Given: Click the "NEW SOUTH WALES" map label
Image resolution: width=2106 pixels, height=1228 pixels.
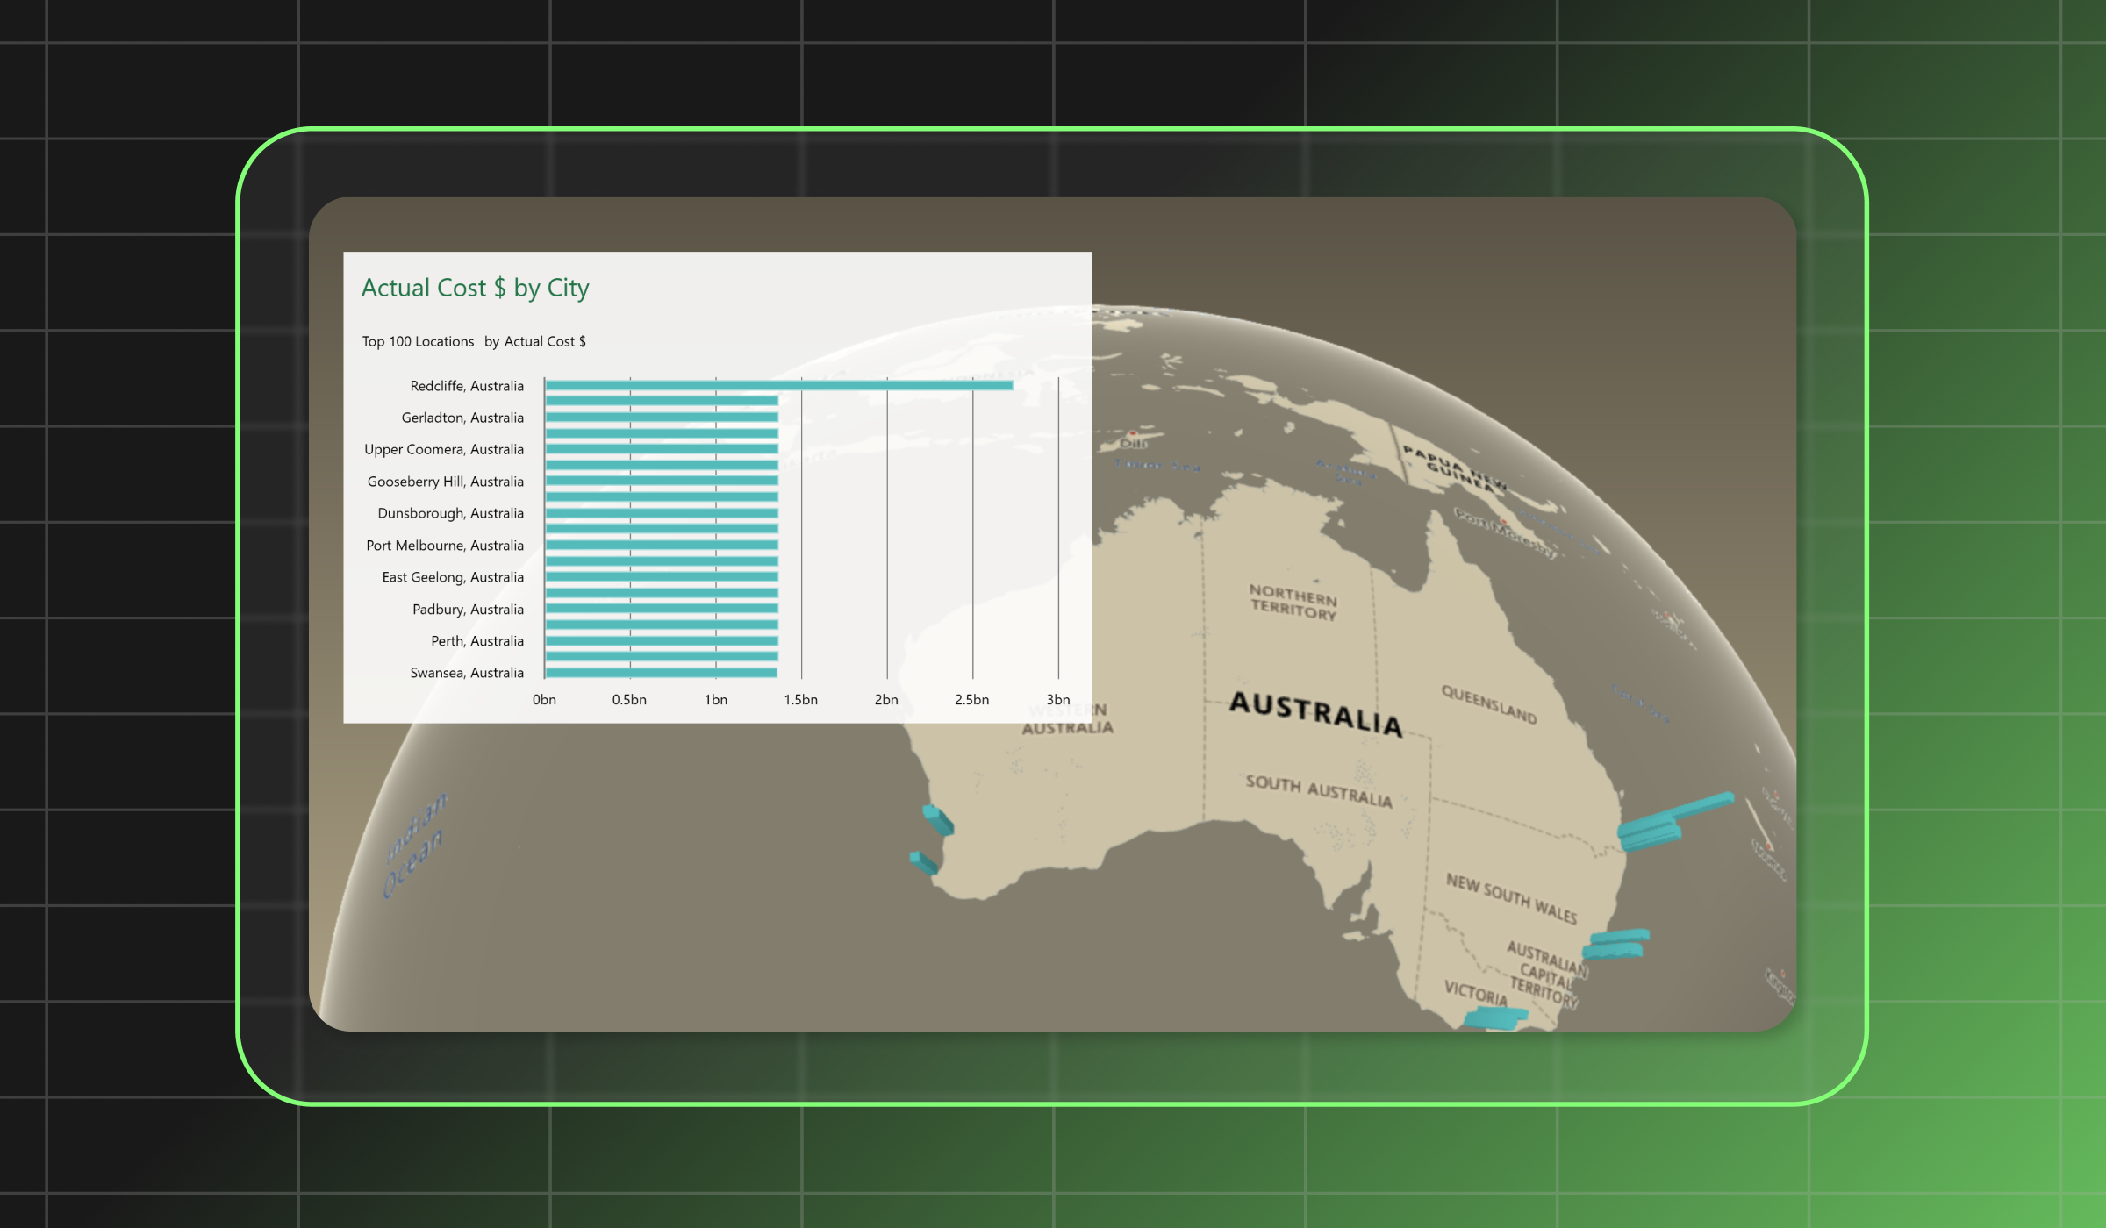Looking at the screenshot, I should click(1512, 898).
